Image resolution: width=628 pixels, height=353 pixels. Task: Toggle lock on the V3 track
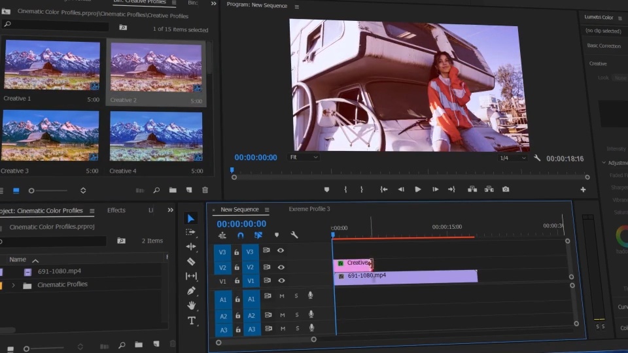pyautogui.click(x=236, y=252)
